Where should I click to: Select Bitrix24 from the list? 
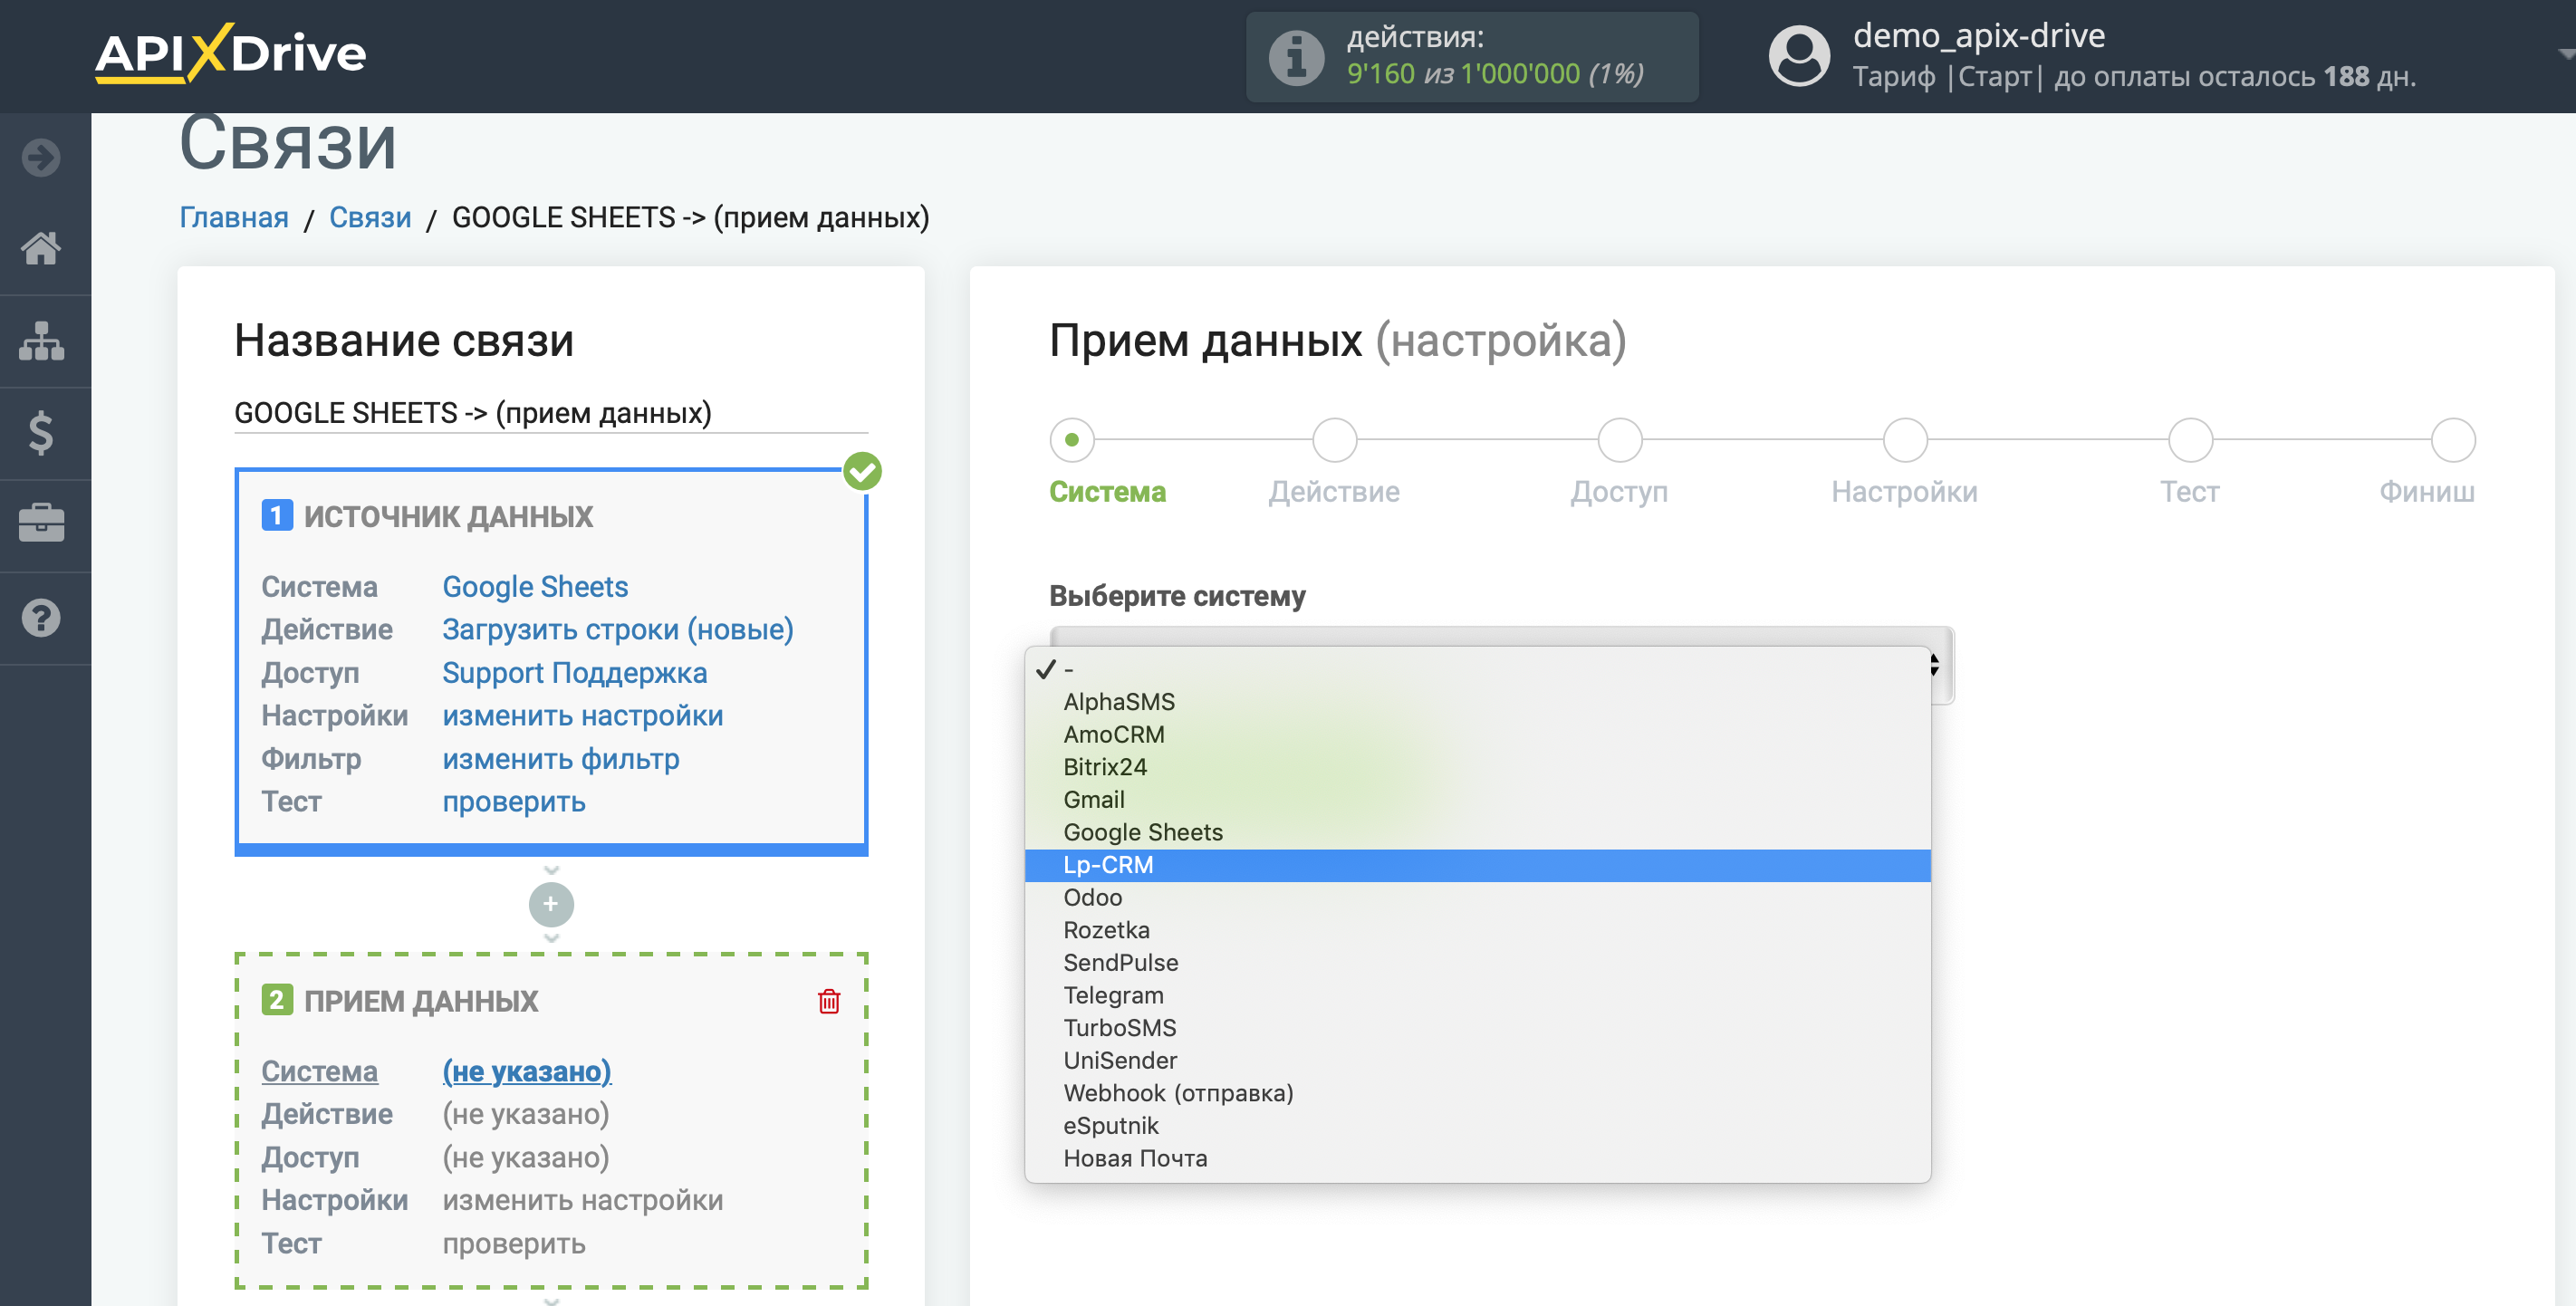[1477, 767]
